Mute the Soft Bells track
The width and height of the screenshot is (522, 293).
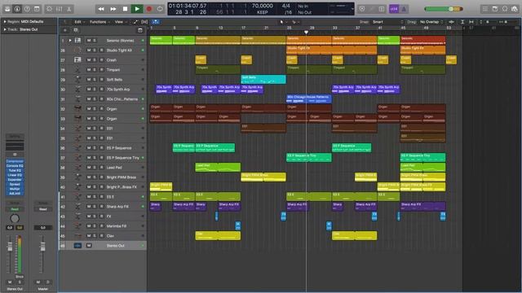(89, 80)
